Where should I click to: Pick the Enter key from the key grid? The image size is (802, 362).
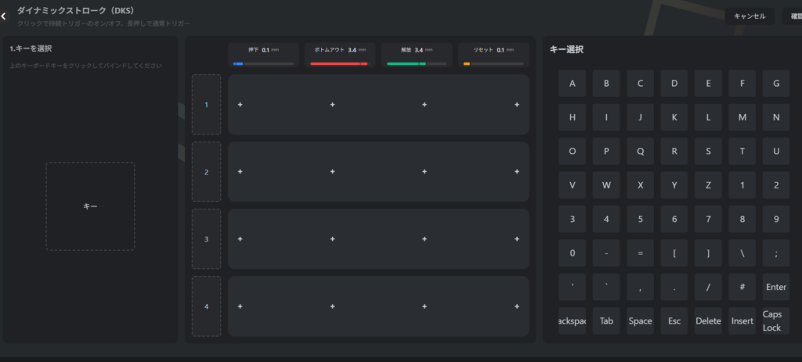775,287
